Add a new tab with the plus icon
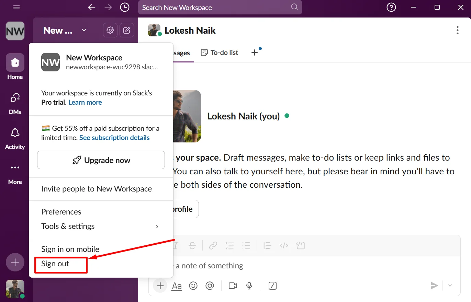Viewport: 471px width, 302px height. (x=255, y=53)
